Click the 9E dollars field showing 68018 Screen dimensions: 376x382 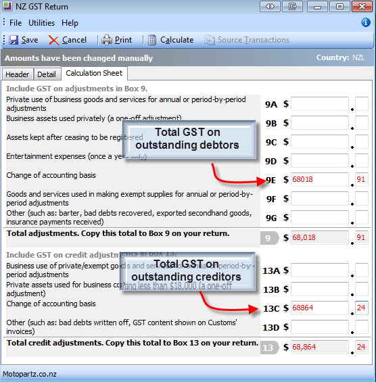[320, 180]
